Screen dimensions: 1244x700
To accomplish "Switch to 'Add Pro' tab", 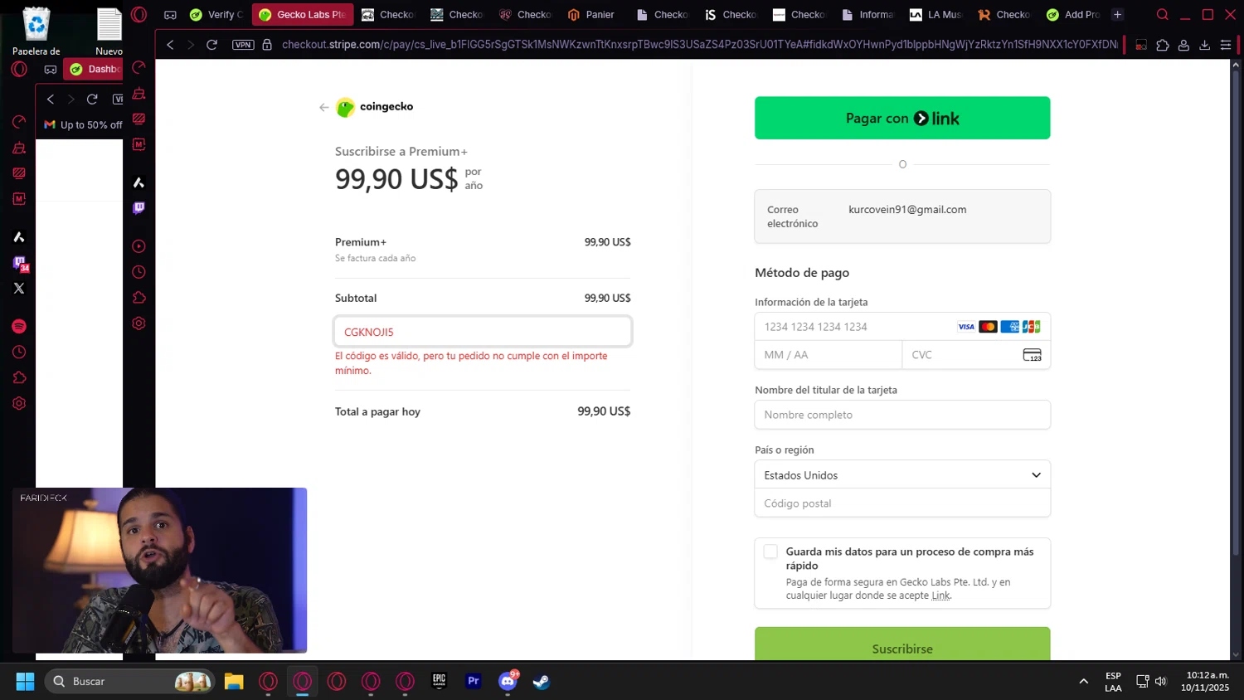I will (1074, 14).
